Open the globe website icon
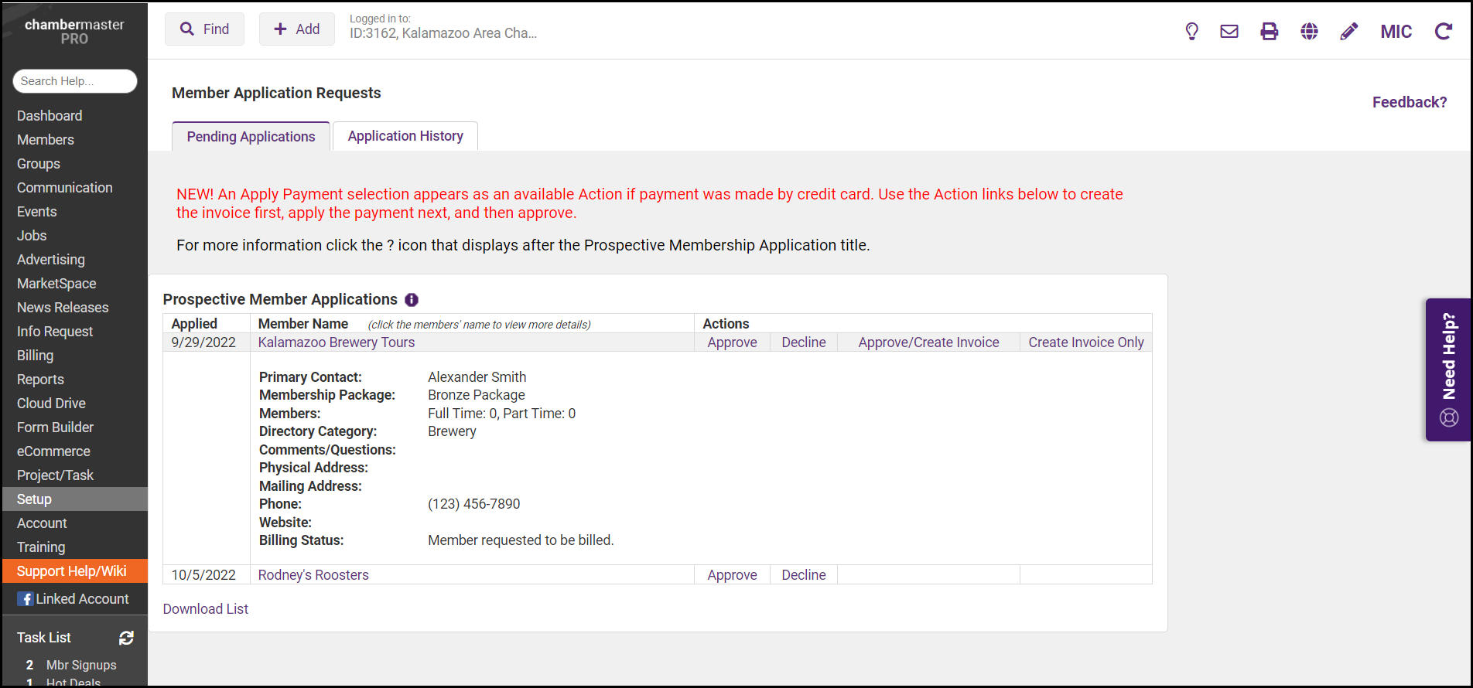1473x688 pixels. click(x=1309, y=31)
